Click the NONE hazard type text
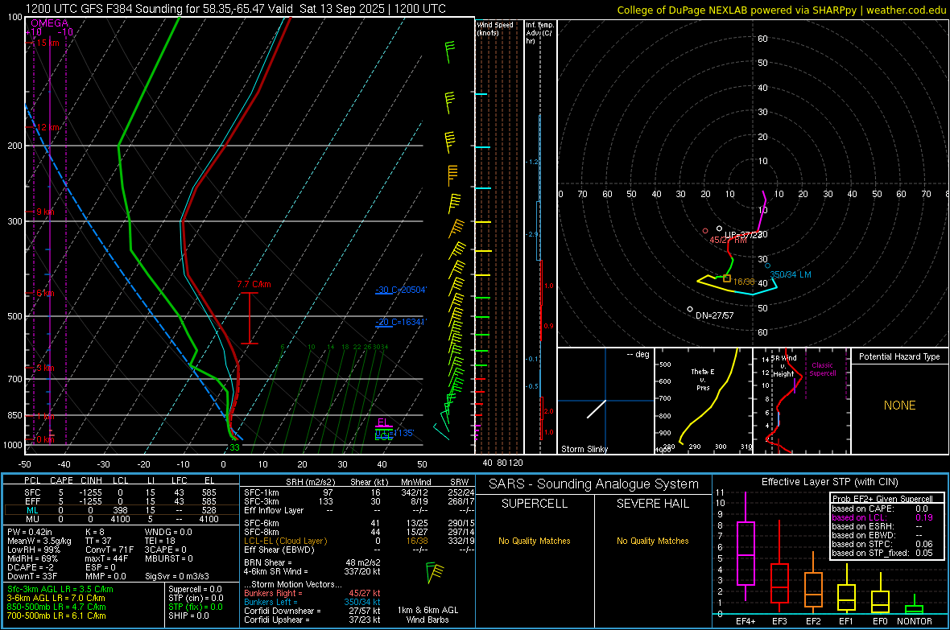The width and height of the screenshot is (950, 630). click(x=900, y=406)
